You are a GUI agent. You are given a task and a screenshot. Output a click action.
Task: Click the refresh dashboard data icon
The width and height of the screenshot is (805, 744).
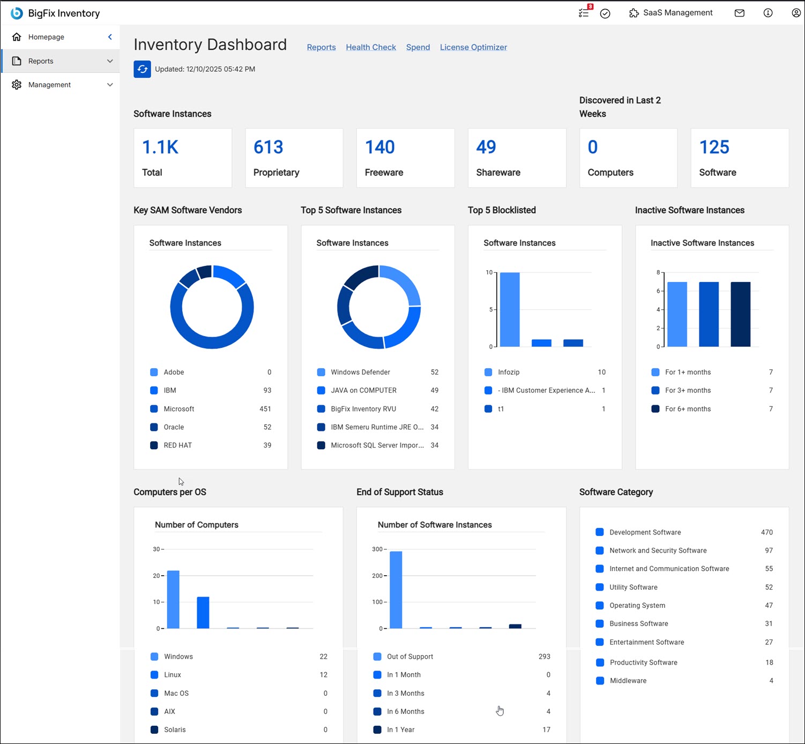(x=142, y=69)
